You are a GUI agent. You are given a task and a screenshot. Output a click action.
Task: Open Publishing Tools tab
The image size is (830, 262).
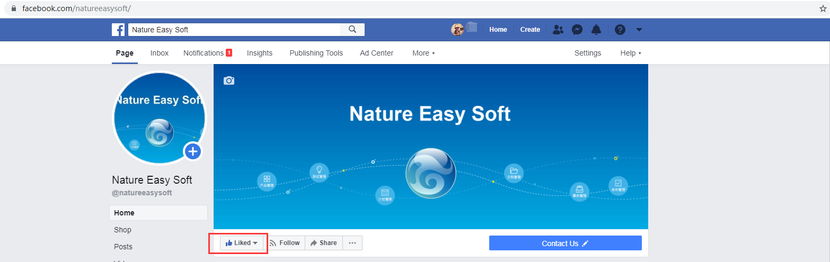pos(316,53)
